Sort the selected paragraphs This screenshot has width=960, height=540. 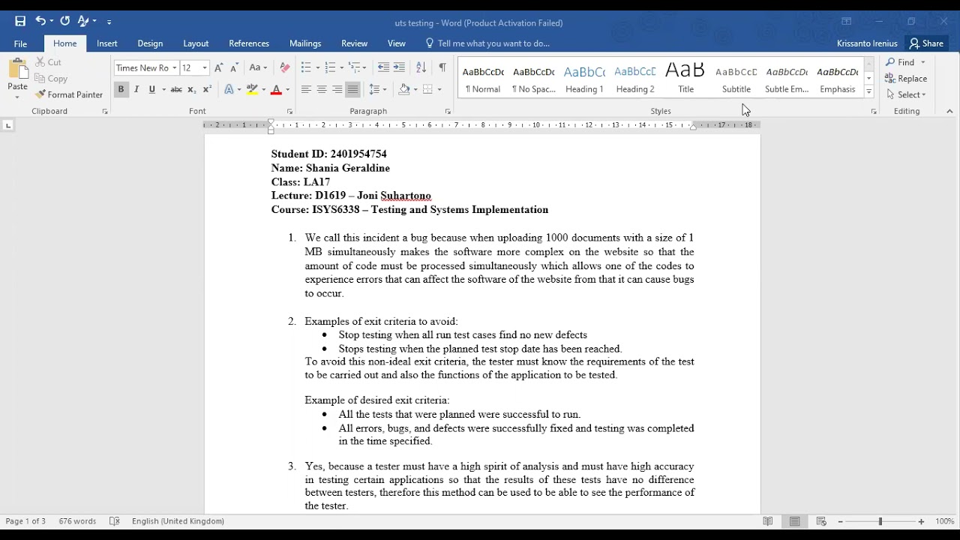(x=421, y=67)
